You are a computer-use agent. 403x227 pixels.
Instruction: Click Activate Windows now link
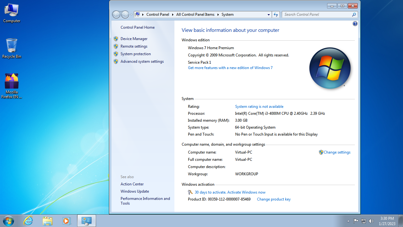(246, 192)
